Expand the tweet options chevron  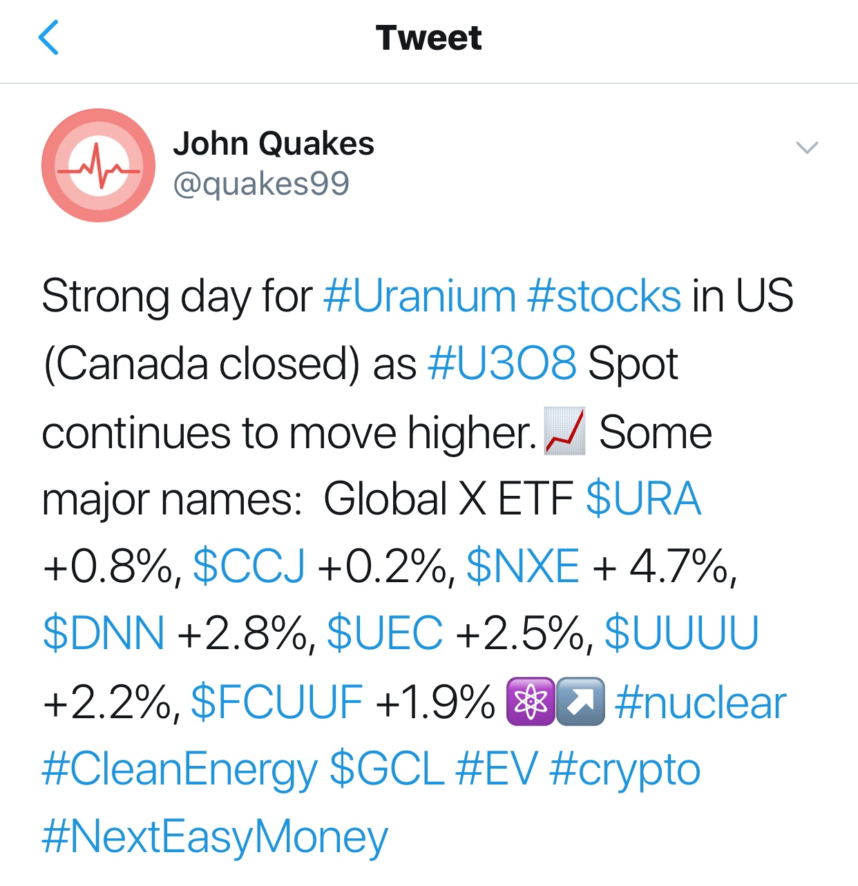pyautogui.click(x=807, y=147)
